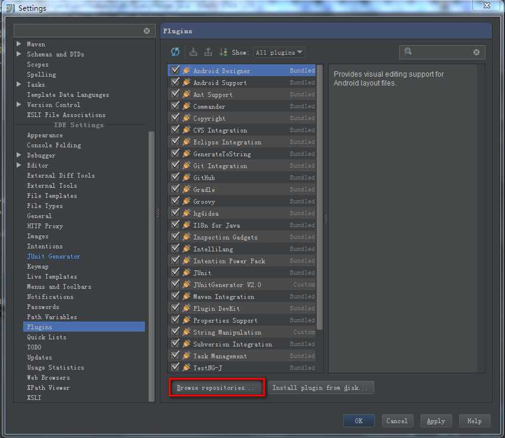The height and width of the screenshot is (438, 505).
Task: Click the Apply button
Action: pos(436,421)
